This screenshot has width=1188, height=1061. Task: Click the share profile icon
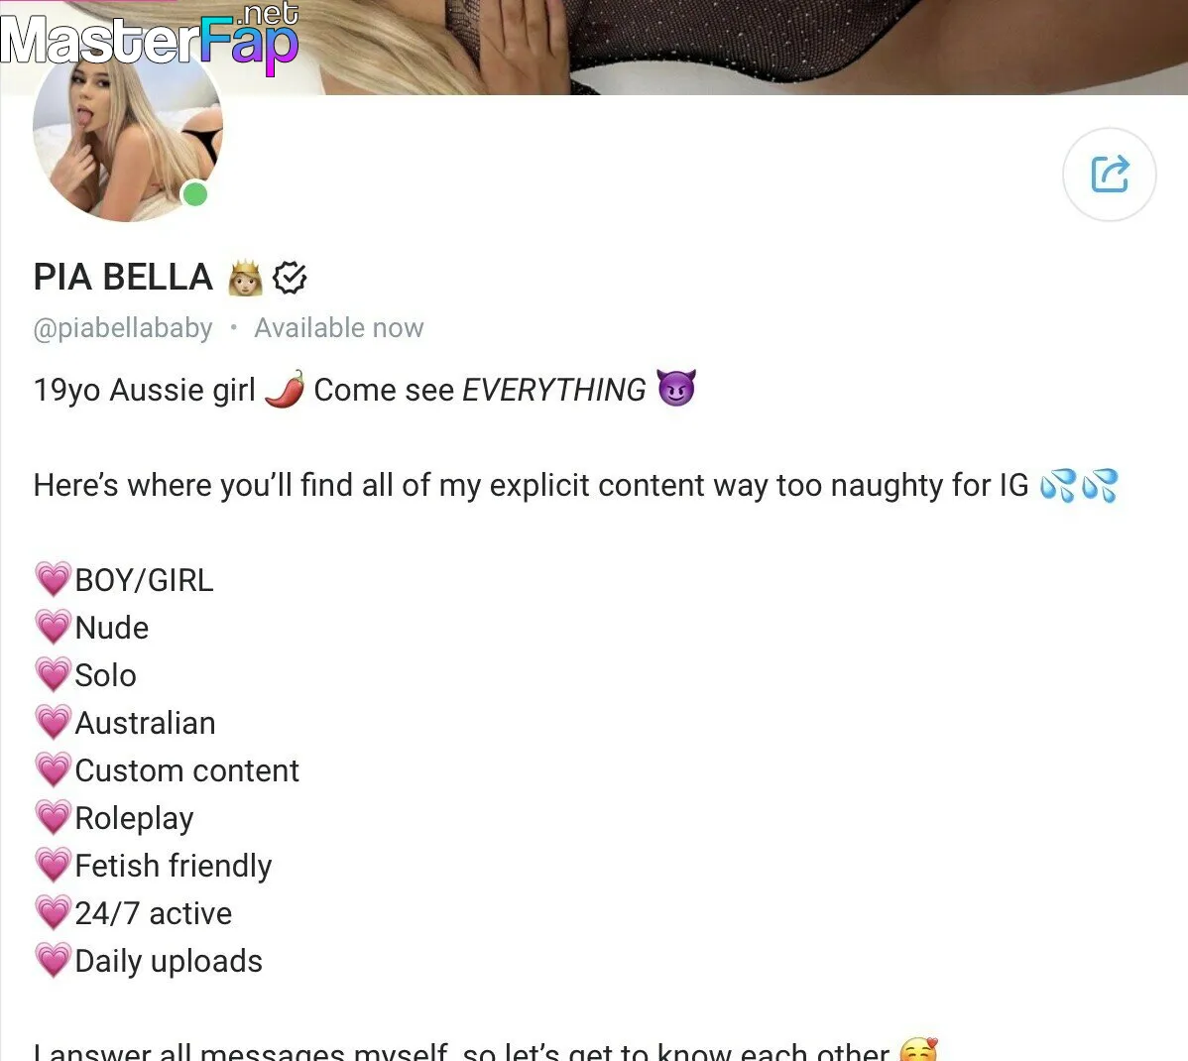pyautogui.click(x=1110, y=175)
